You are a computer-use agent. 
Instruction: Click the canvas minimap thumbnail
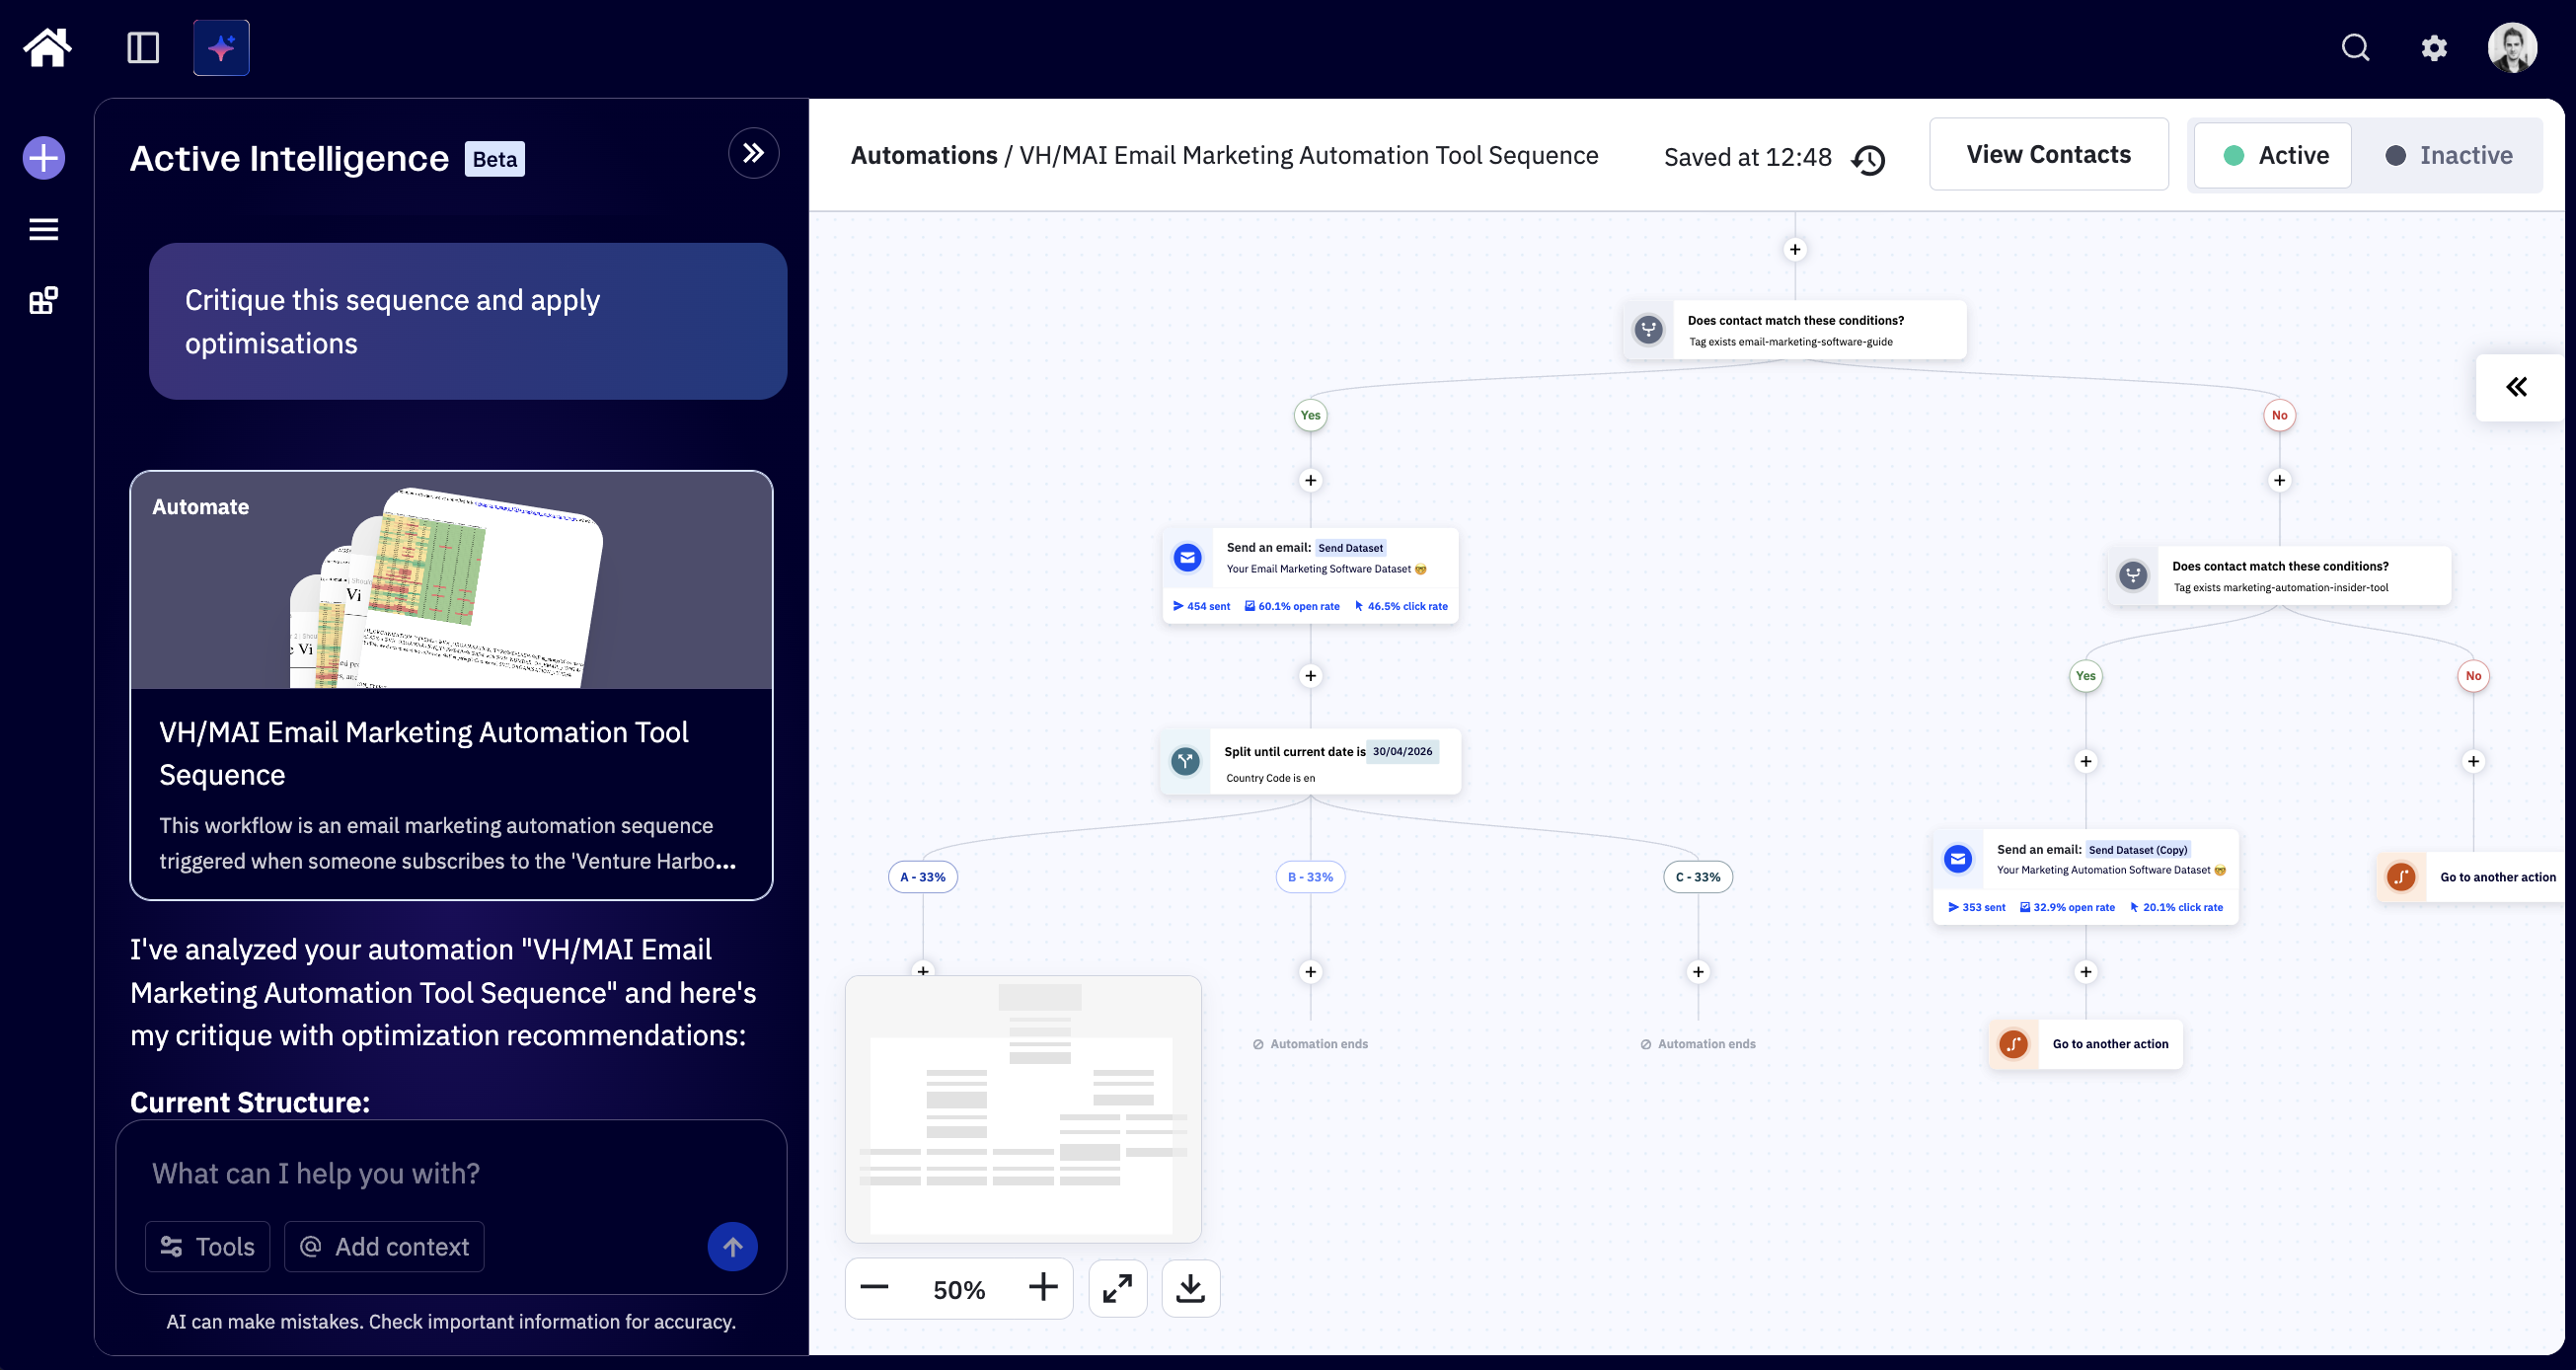point(1023,1109)
